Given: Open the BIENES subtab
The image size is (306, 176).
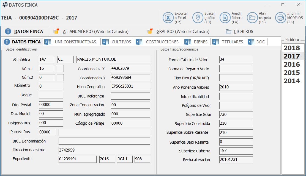Looking at the screenshot, I should 201,42.
